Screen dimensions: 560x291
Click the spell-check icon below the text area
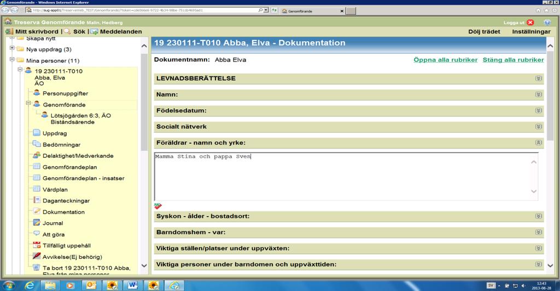(158, 206)
